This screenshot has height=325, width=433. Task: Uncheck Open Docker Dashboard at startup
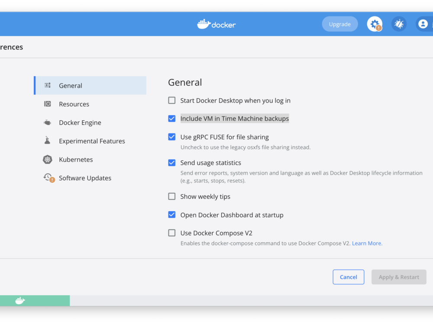click(172, 215)
